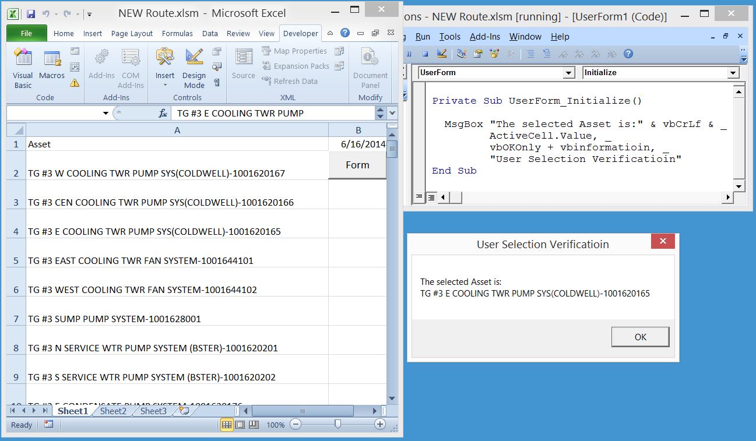Open Object Browser icon in VBA toolbar
The width and height of the screenshot is (756, 441).
(x=494, y=54)
